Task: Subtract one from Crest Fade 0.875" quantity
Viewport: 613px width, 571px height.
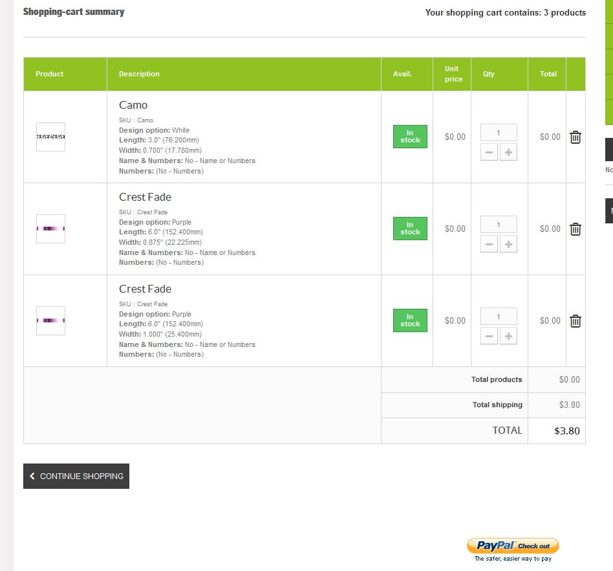Action: [x=489, y=245]
